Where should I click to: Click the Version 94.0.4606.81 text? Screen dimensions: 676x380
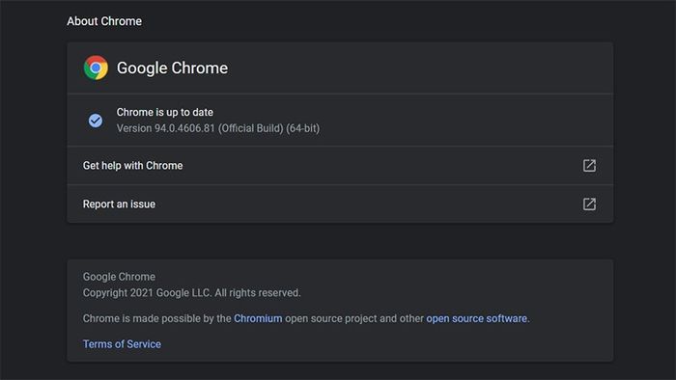click(x=166, y=128)
